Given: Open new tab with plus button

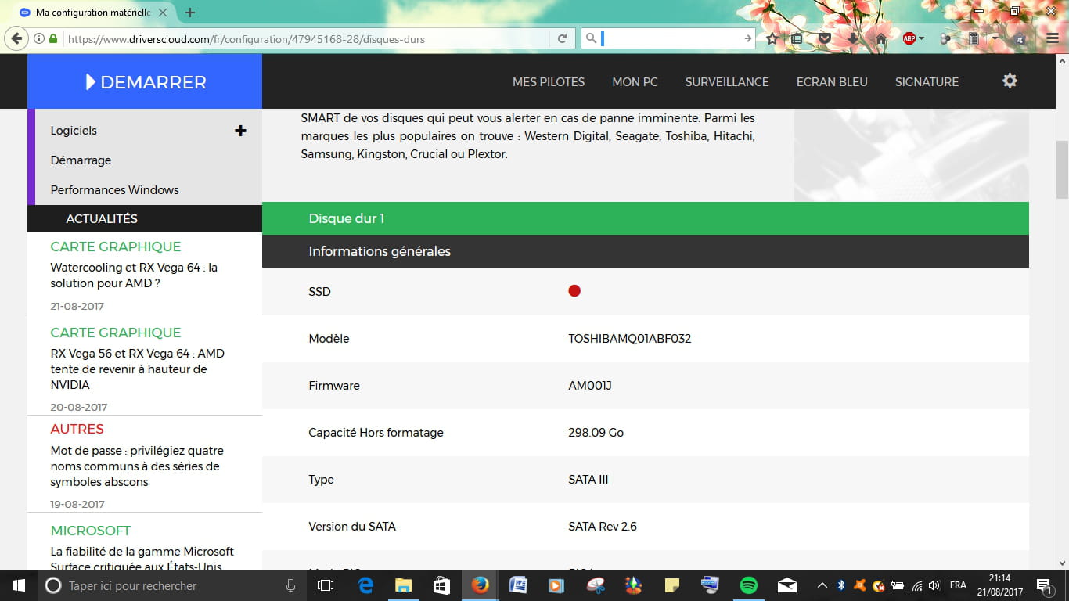Looking at the screenshot, I should tap(189, 13).
